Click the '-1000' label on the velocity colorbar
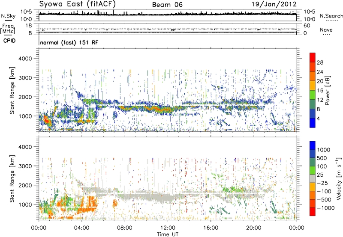343x237 pixels. (325, 208)
